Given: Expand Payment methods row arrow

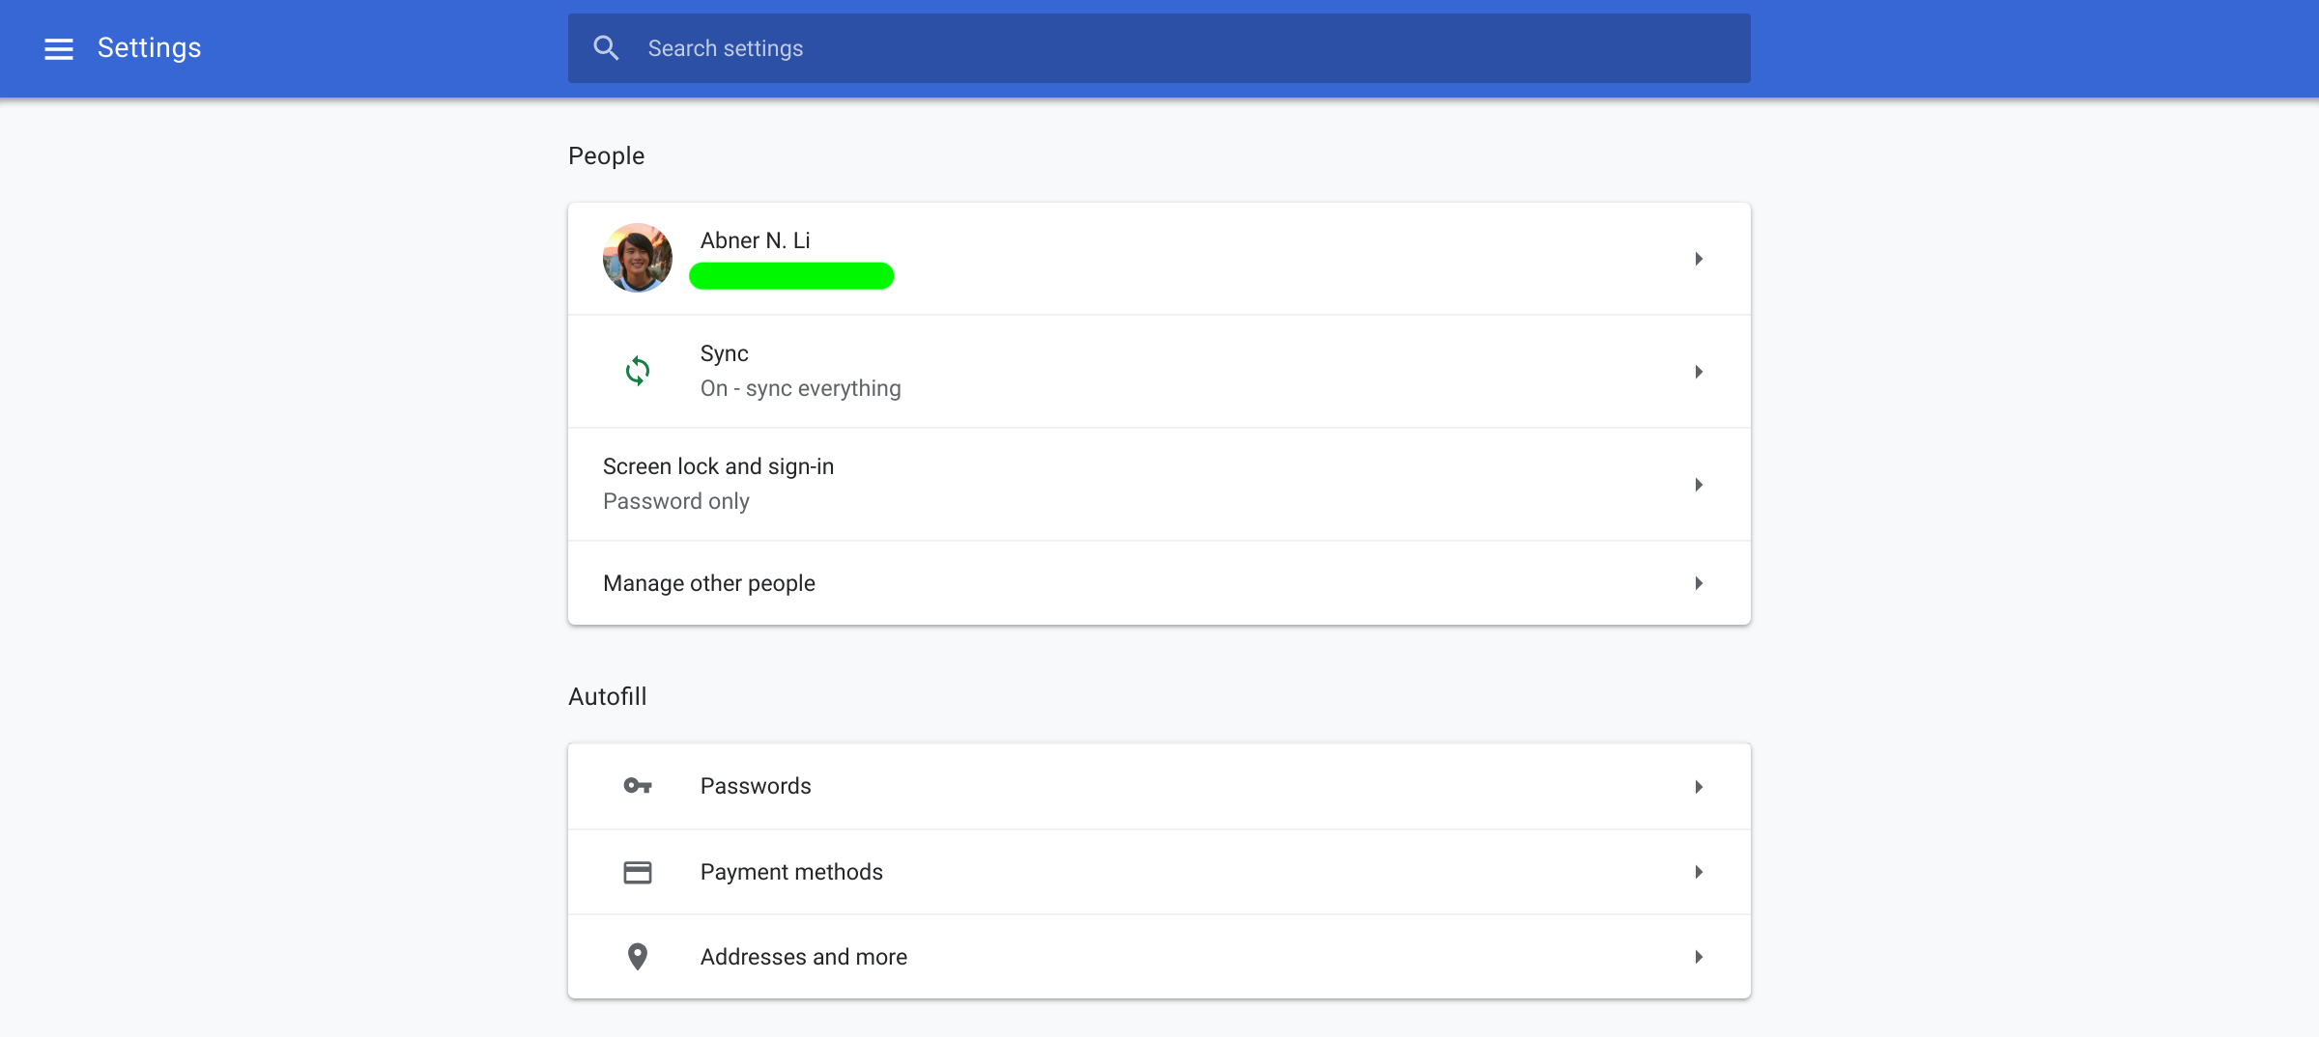Looking at the screenshot, I should coord(1699,872).
